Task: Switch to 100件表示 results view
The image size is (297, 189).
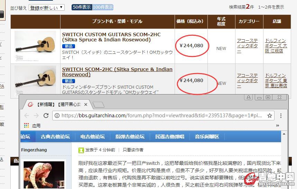Action: 103,7
